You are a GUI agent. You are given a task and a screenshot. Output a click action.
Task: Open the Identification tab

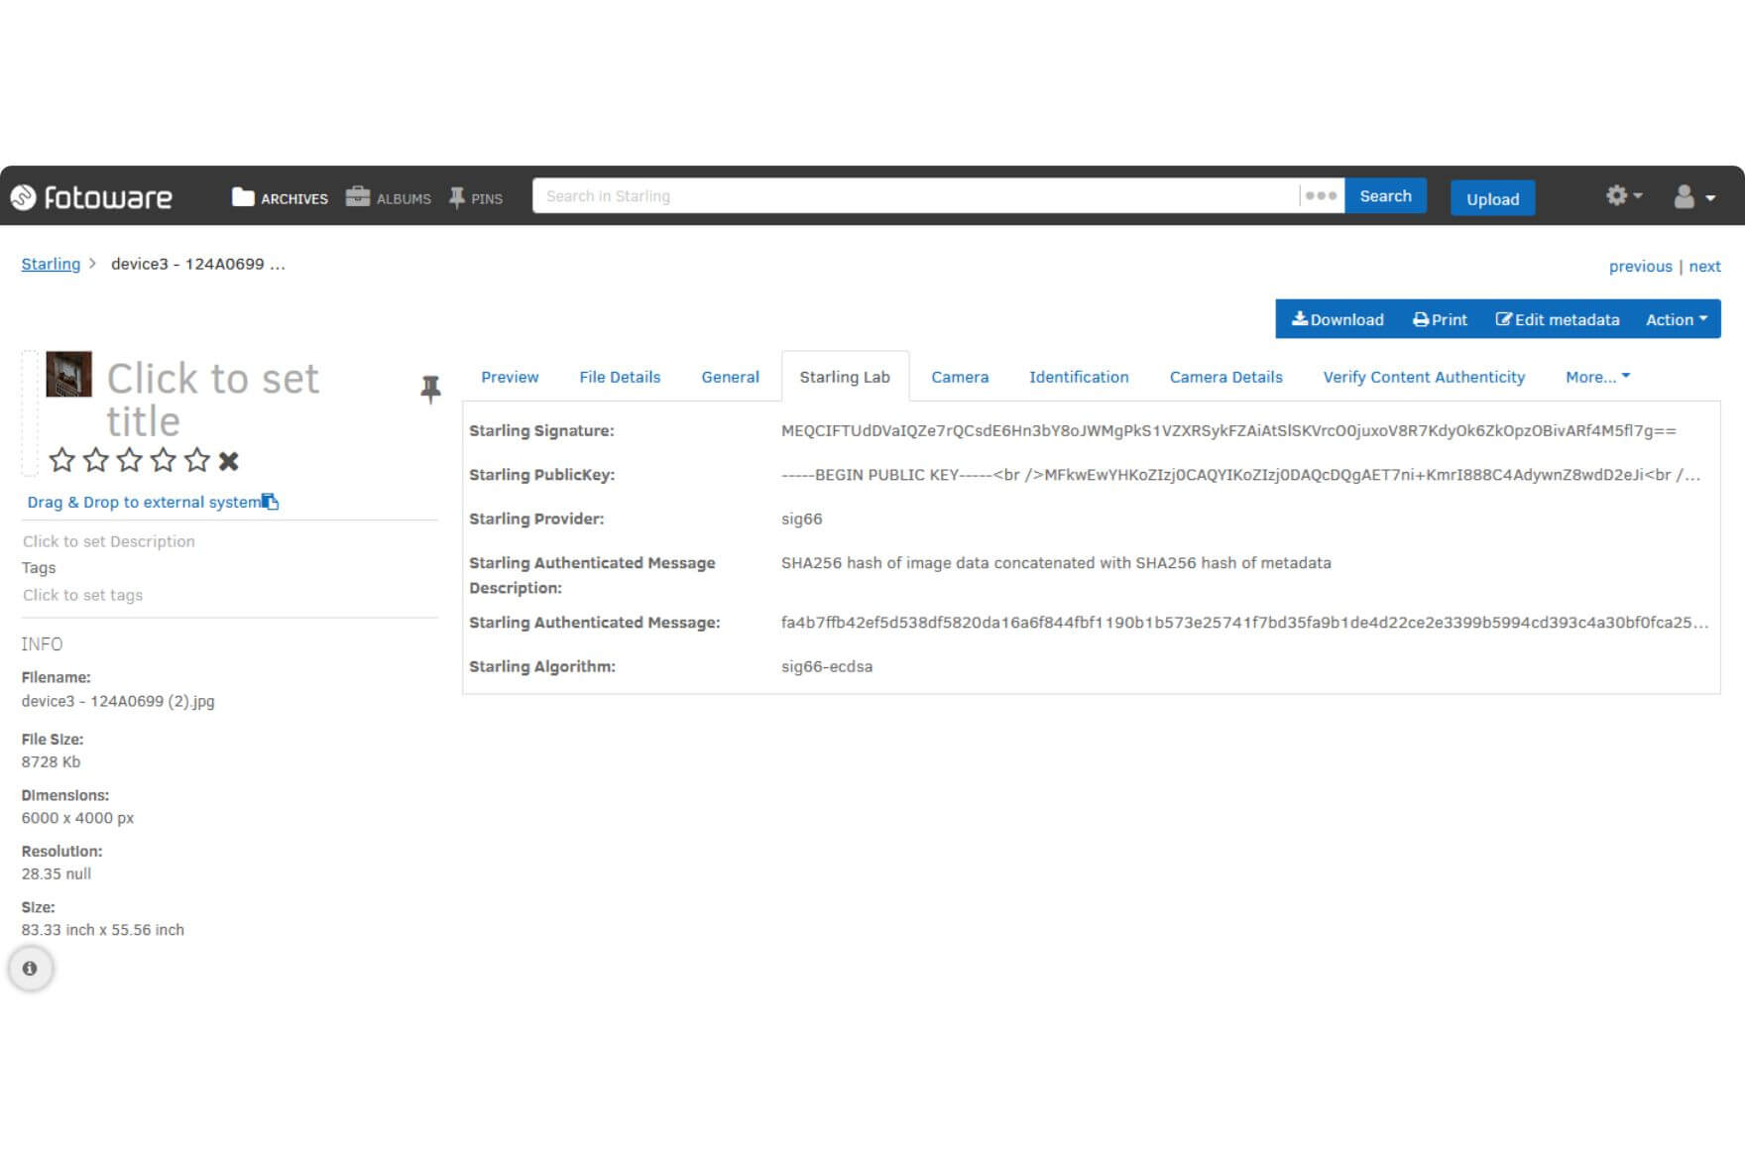tap(1079, 377)
